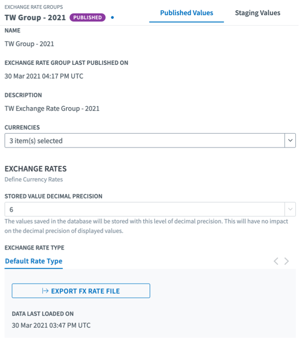Image resolution: width=306 pixels, height=340 pixels.
Task: Click the Name value TW Group - 2021
Action: point(29,44)
